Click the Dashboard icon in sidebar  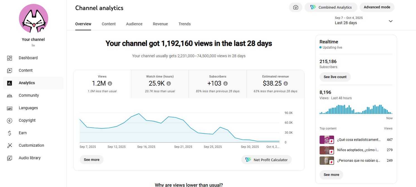point(9,58)
